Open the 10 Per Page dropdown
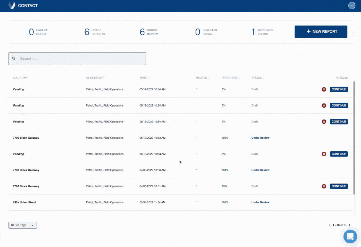 coord(23,225)
